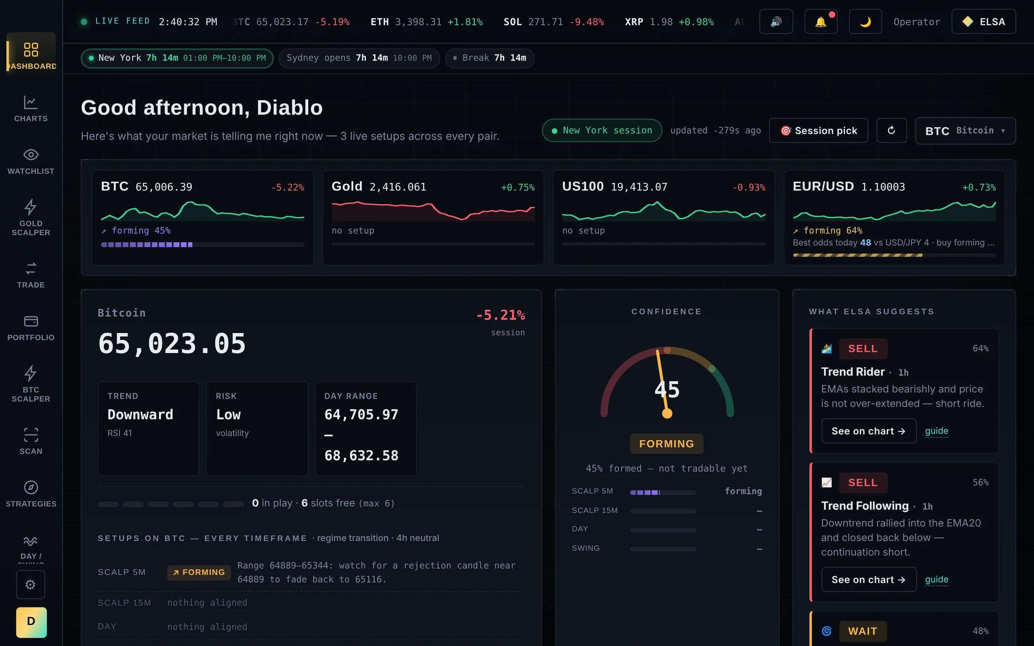Click the SCALP 5M FORMING tag
The height and width of the screenshot is (646, 1034).
point(199,572)
